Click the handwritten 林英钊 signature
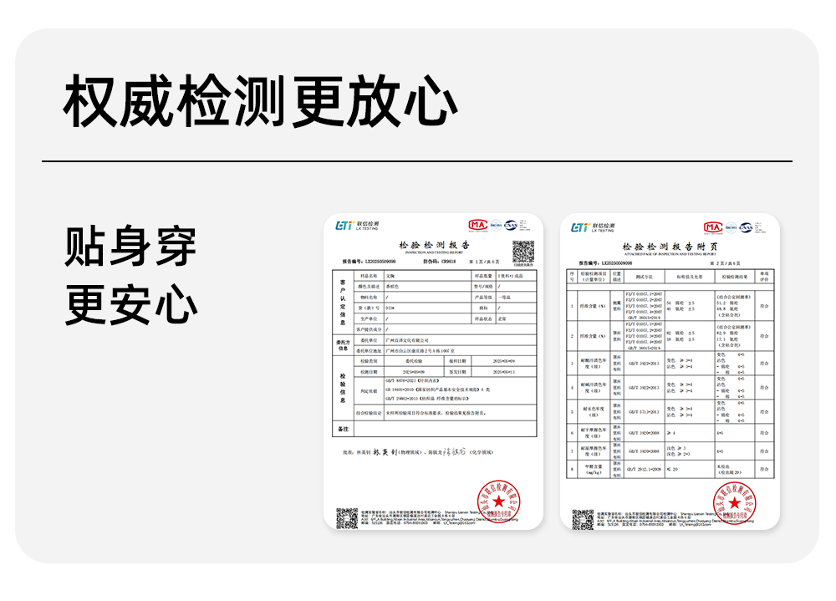This screenshot has height=601, width=836. [385, 451]
